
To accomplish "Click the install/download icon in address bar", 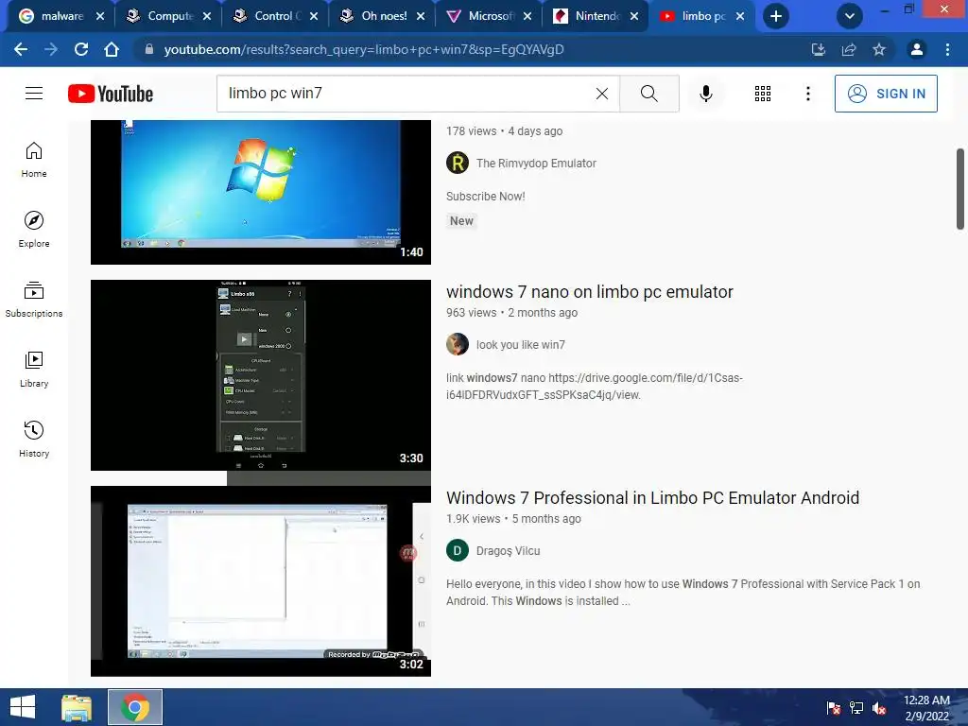I will point(819,49).
